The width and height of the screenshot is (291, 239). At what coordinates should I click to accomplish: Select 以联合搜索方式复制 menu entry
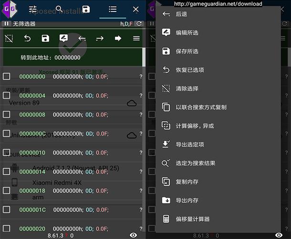(x=218, y=108)
